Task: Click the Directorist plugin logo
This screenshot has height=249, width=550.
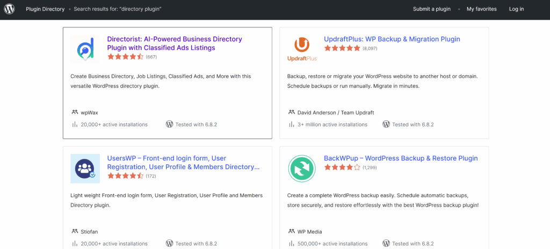Action: point(85,49)
